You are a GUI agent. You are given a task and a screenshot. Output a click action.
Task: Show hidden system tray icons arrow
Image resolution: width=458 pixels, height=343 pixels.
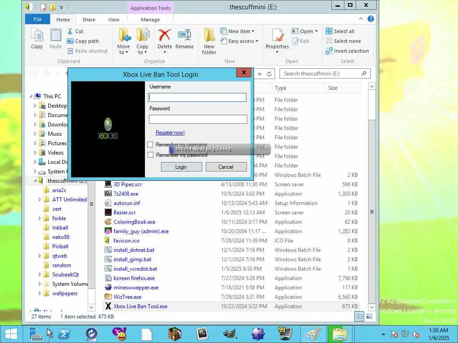[383, 334]
